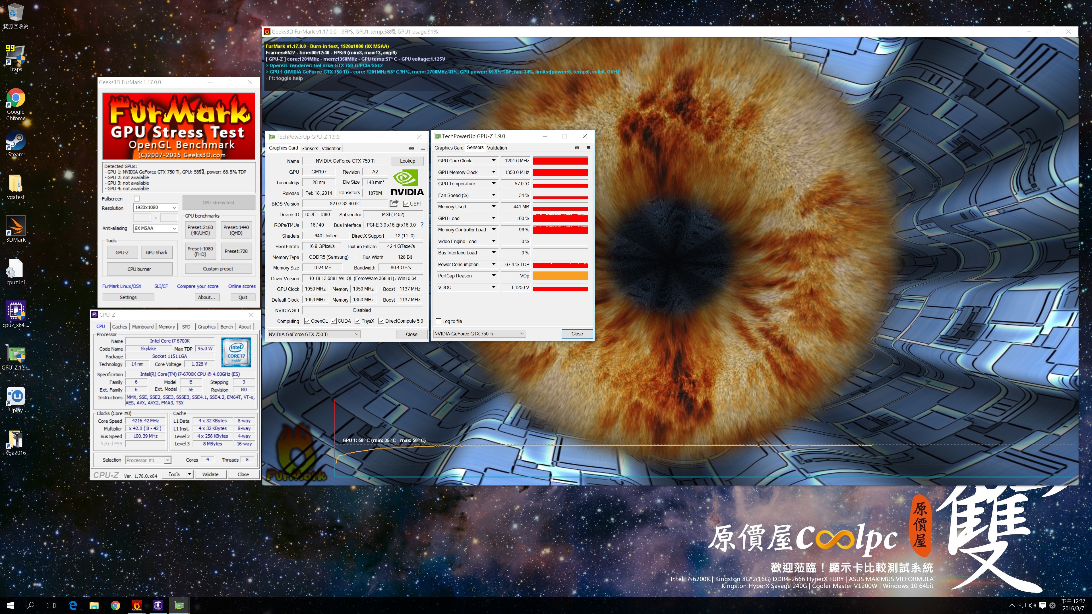Click the Windows Start button
This screenshot has width=1092, height=614.
pyautogui.click(x=10, y=605)
